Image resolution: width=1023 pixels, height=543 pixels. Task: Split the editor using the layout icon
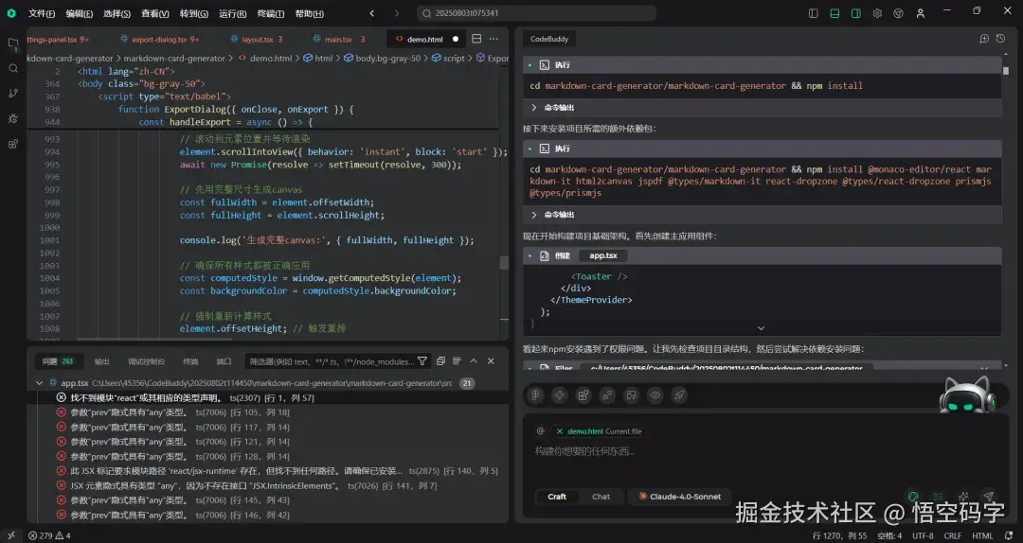point(476,39)
